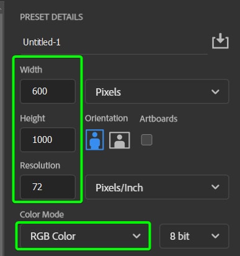This screenshot has height=256, width=240.
Task: Click the Orientation label text
Action: point(106,119)
